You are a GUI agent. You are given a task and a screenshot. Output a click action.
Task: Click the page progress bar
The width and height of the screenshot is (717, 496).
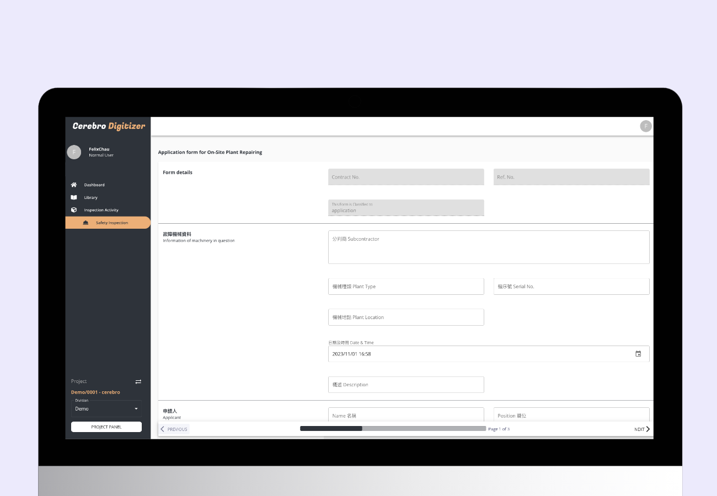(393, 428)
